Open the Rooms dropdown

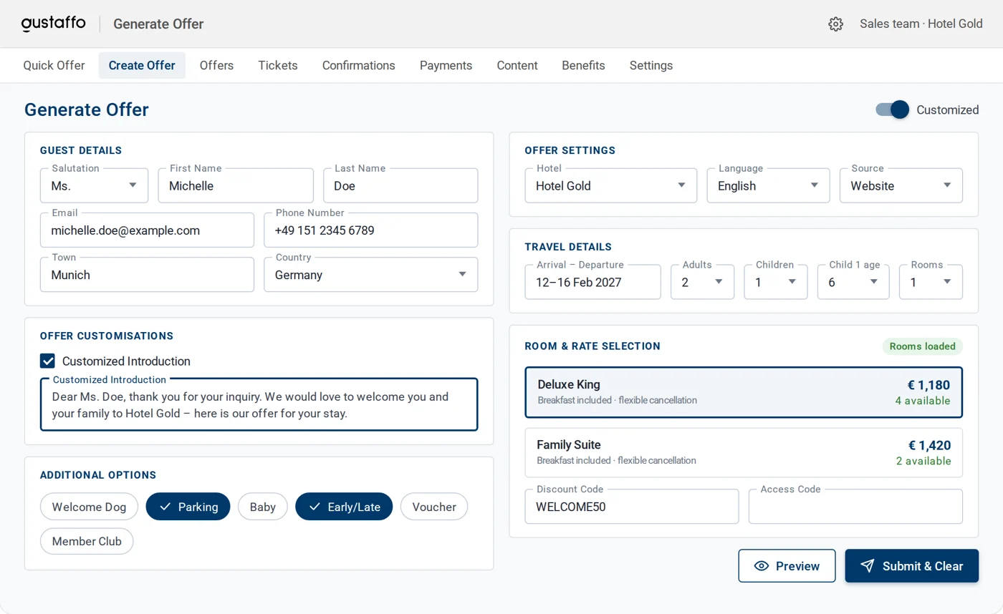pos(931,282)
